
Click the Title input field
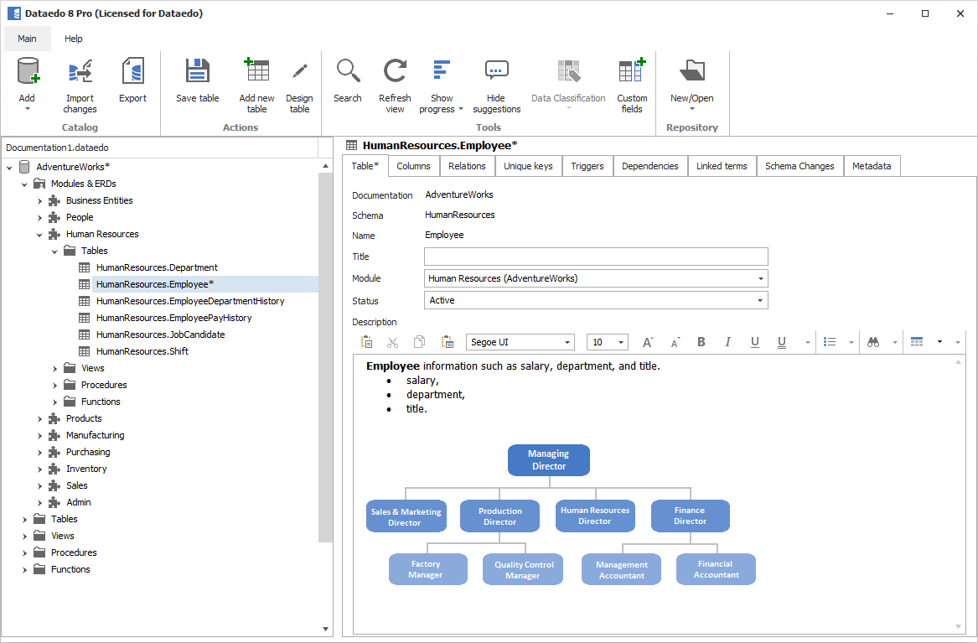(596, 257)
